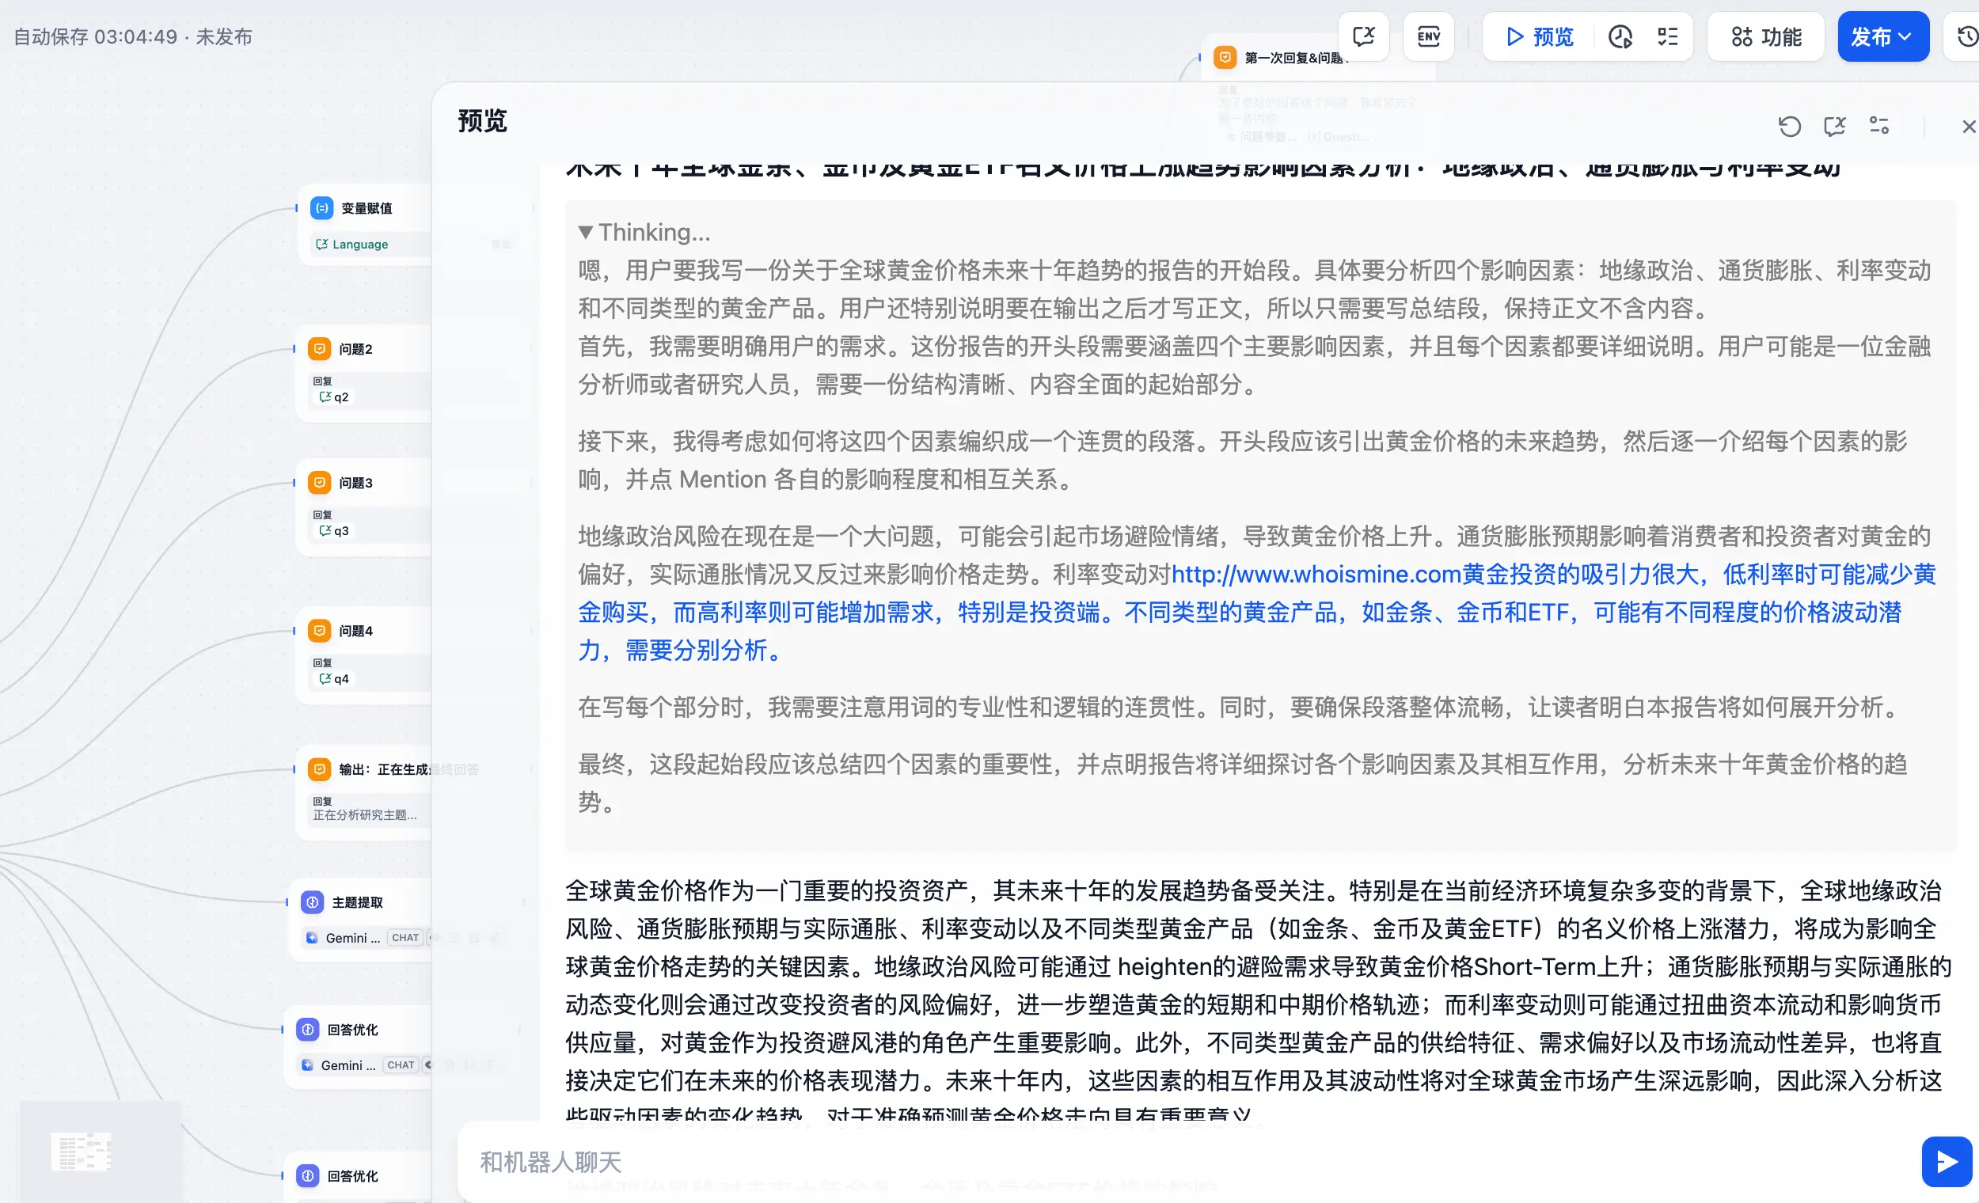Click the q3 variable tag

point(334,531)
